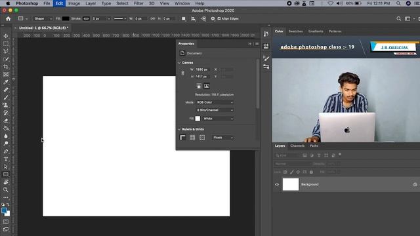
Task: Select the Paint Bucket tool
Action: (x=6, y=128)
